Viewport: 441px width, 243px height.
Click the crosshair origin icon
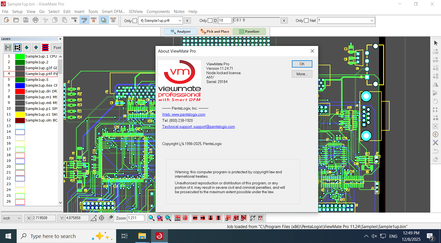[x=102, y=218]
